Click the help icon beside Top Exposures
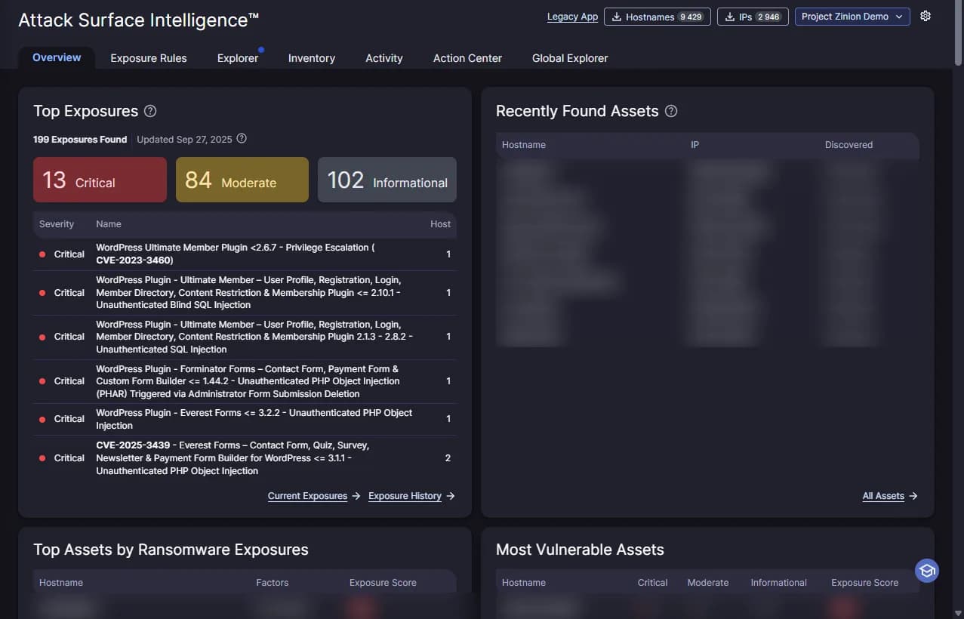Screen dimensions: 964x619 pos(150,111)
